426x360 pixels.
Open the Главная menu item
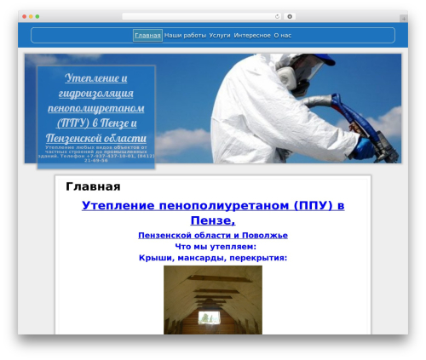(147, 36)
